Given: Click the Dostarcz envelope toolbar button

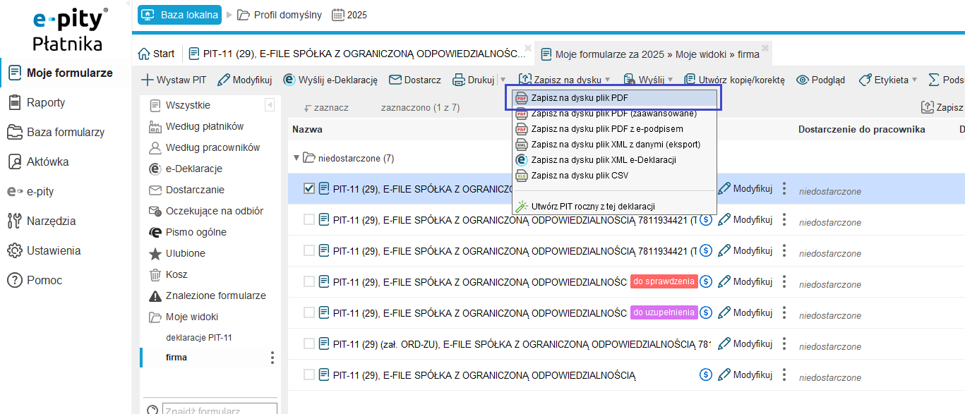Looking at the screenshot, I should (x=415, y=80).
